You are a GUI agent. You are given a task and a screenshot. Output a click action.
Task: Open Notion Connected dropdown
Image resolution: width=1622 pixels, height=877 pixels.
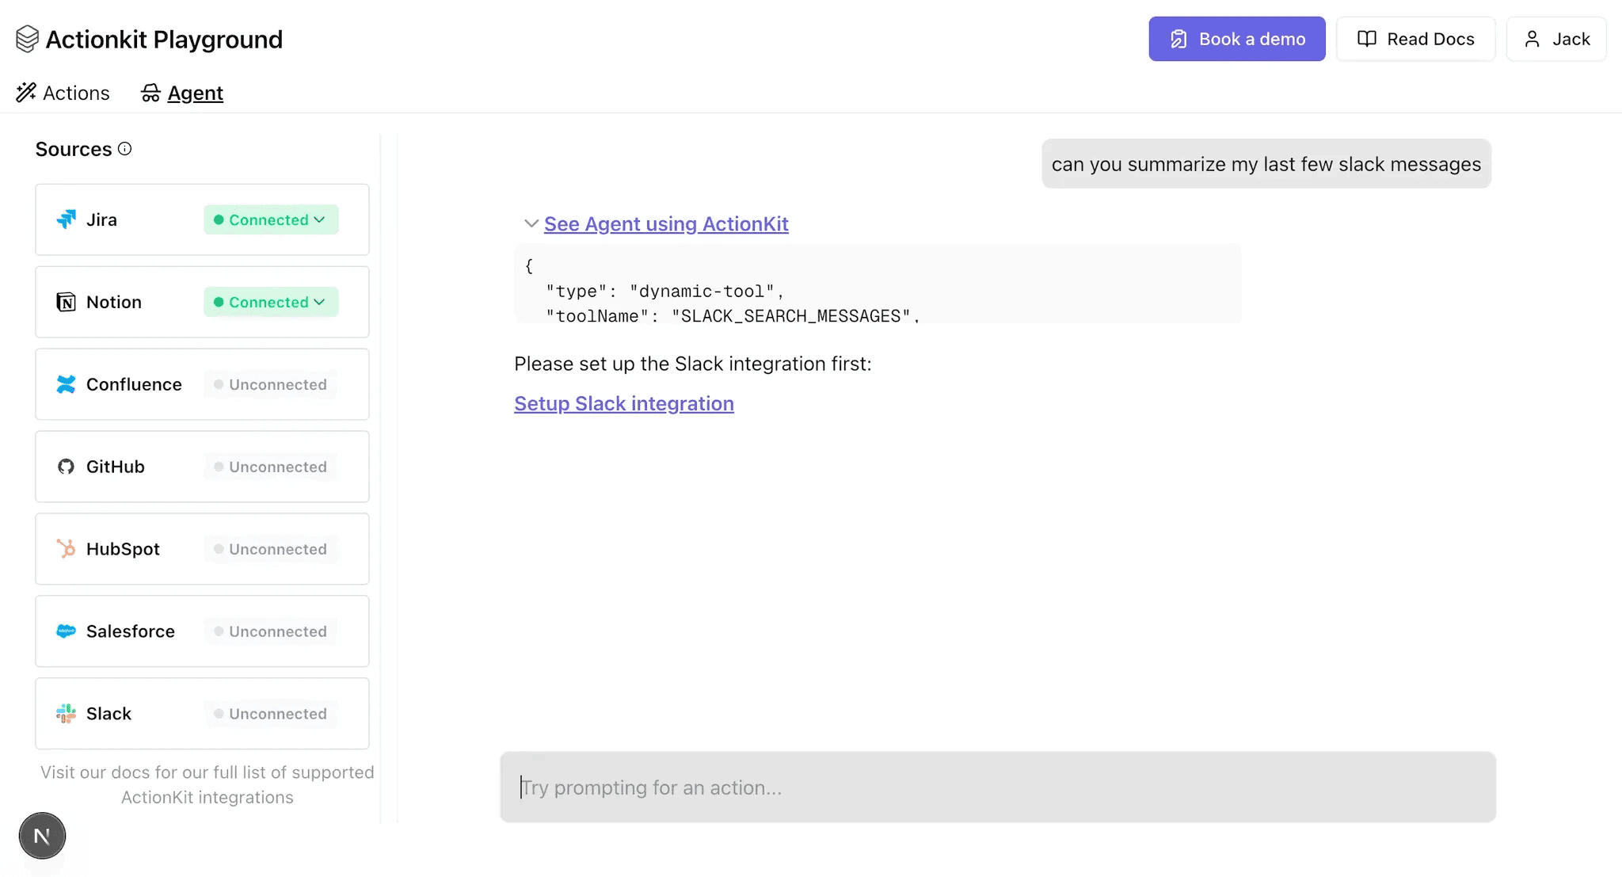(271, 302)
